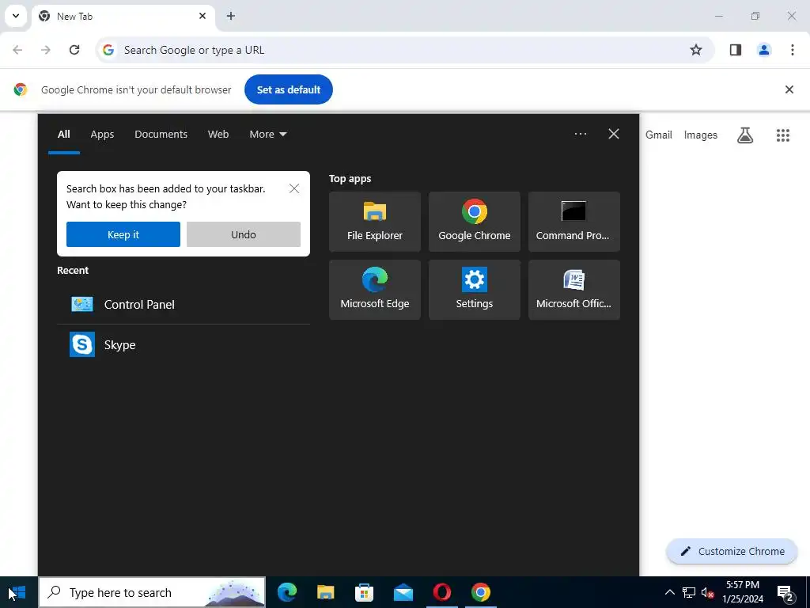Click the Type here to search box

[x=152, y=592]
